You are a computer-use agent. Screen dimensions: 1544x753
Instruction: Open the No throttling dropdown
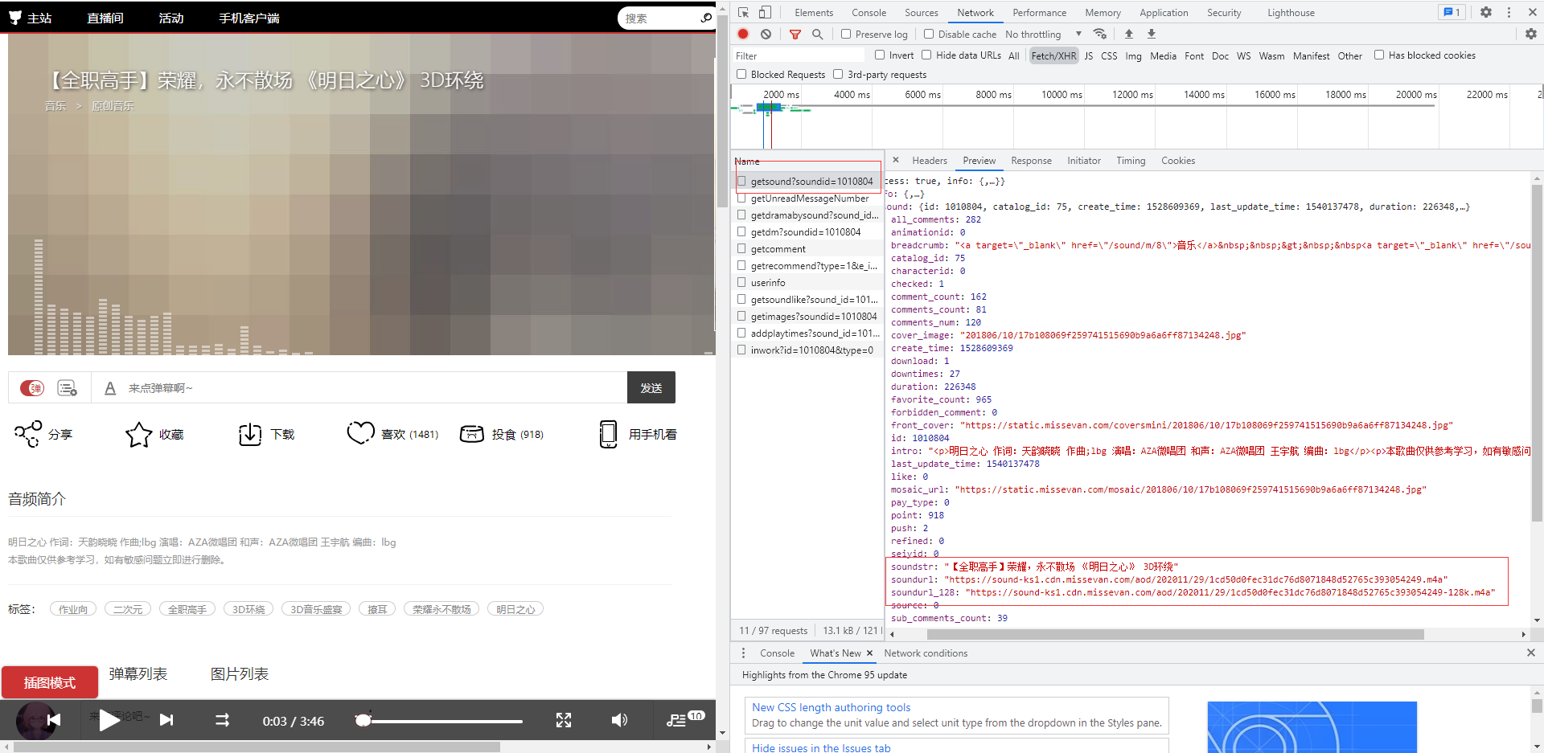pos(1043,34)
